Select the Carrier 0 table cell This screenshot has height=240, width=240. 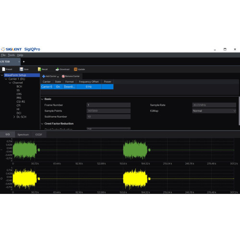pyautogui.click(x=47, y=87)
